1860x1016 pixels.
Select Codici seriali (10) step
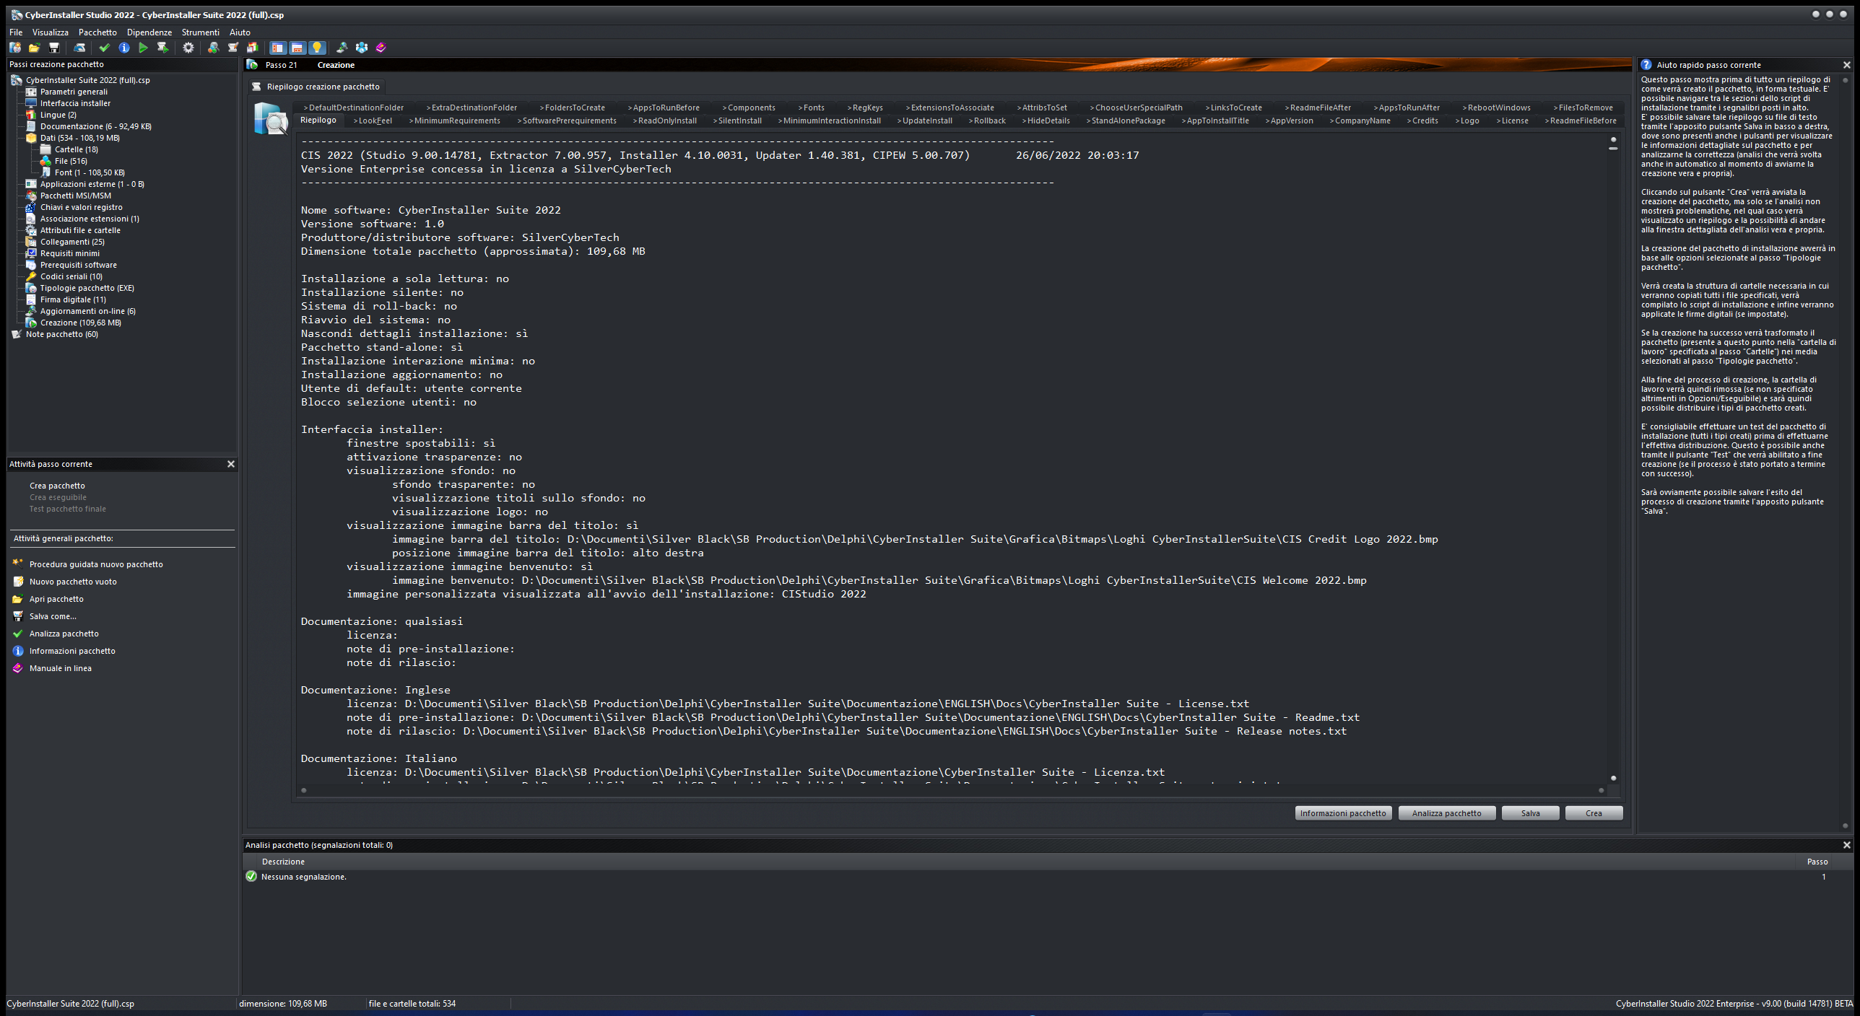[71, 276]
